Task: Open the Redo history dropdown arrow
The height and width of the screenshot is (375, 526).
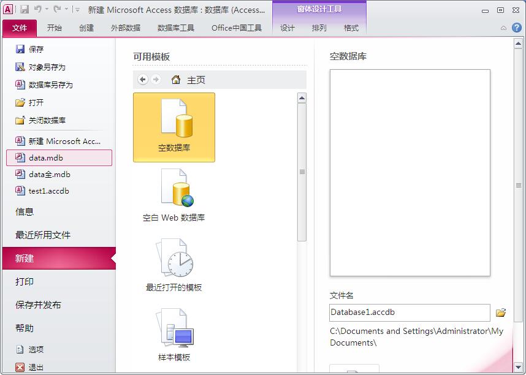Action: 66,9
